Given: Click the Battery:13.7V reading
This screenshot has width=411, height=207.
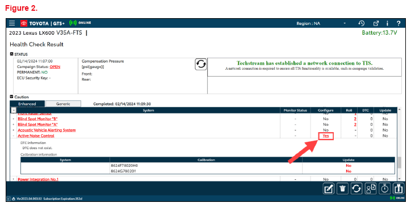Looking at the screenshot, I should click(x=379, y=33).
